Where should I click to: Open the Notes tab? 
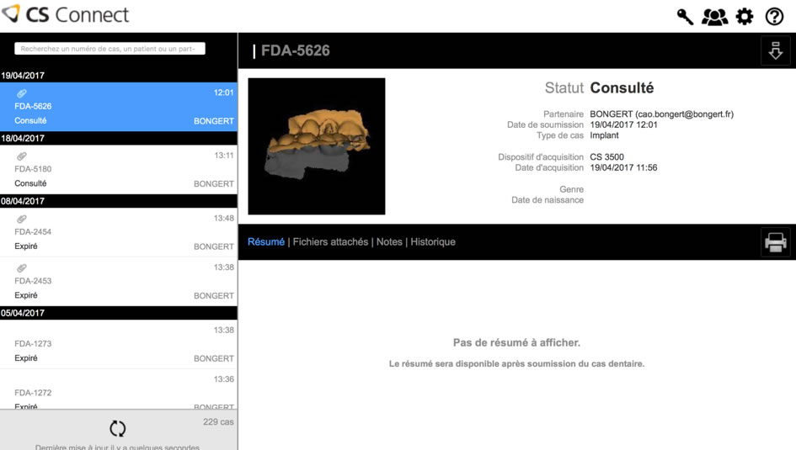click(389, 242)
